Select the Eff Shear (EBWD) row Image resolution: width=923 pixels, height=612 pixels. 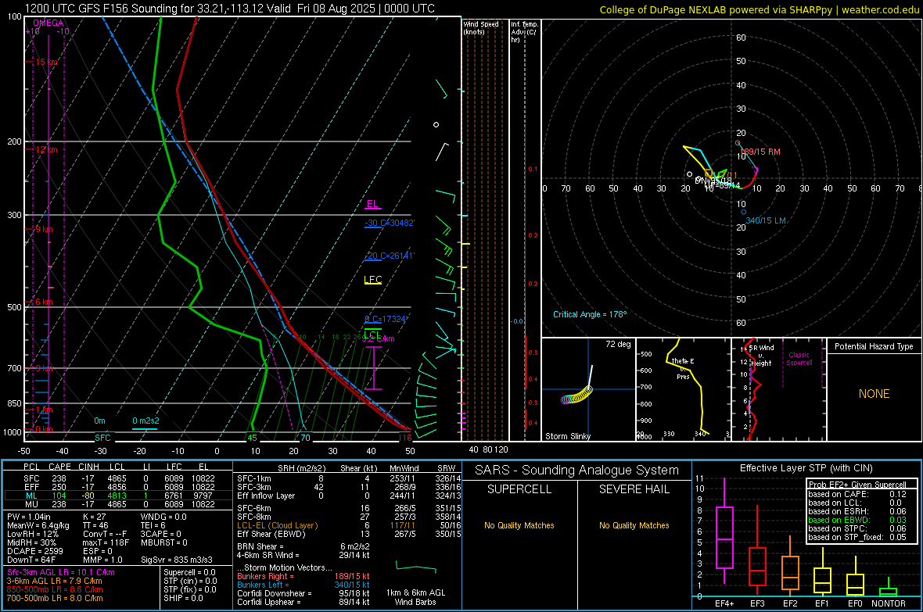[x=347, y=535]
